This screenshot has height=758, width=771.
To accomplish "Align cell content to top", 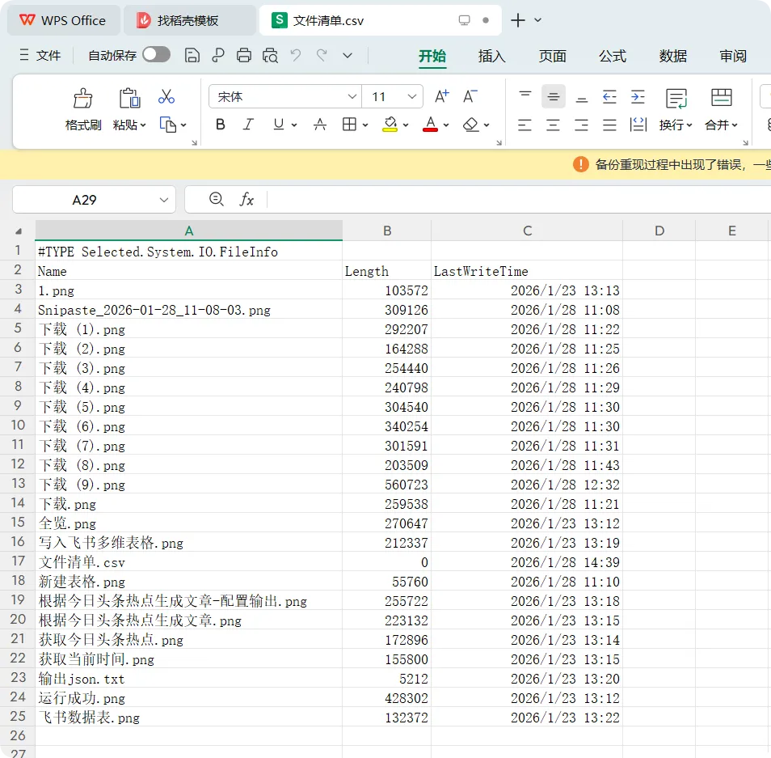I will (525, 96).
